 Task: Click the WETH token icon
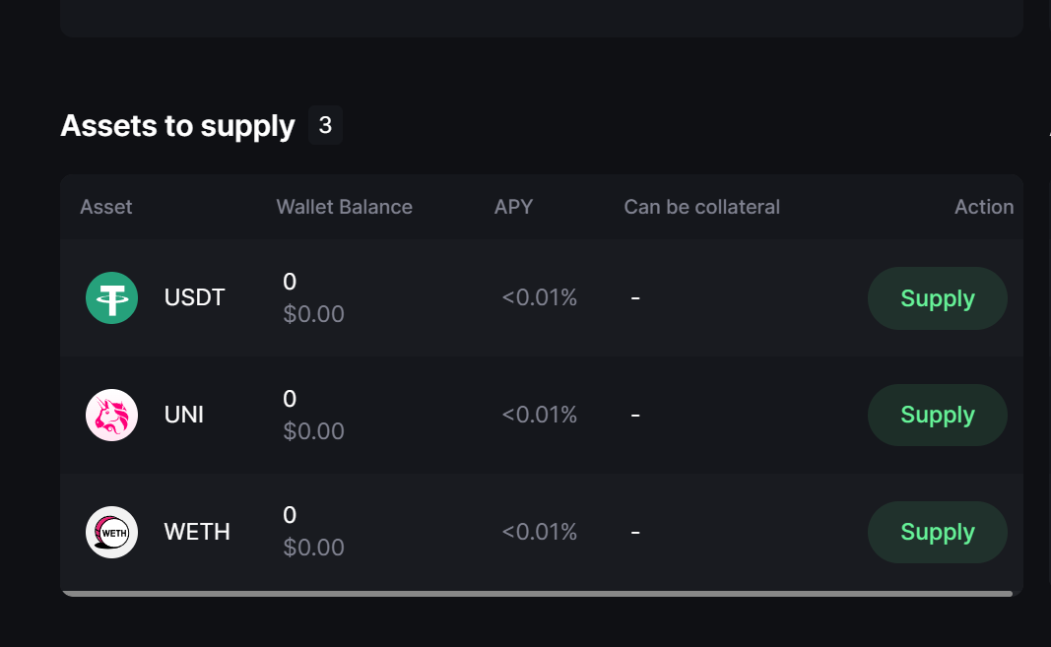pos(111,532)
